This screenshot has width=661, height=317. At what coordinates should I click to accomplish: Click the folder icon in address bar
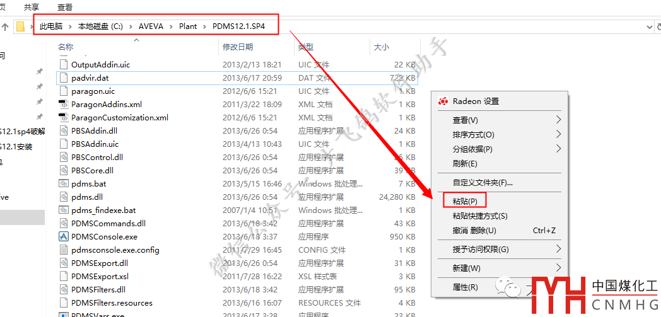pyautogui.click(x=21, y=26)
